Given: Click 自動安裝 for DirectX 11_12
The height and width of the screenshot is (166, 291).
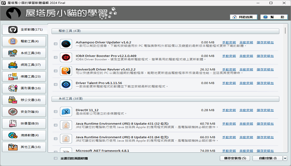Looking at the screenshot, I should coord(246,110).
